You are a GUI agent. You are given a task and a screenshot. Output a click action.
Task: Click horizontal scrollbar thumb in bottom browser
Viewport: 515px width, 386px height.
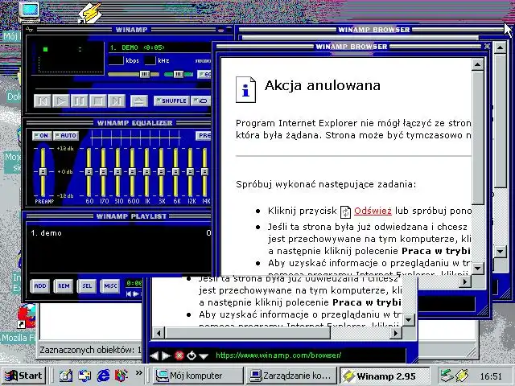pos(247,333)
